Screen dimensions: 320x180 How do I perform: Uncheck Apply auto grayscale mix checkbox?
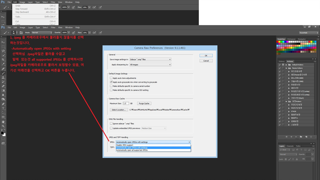point(111,82)
